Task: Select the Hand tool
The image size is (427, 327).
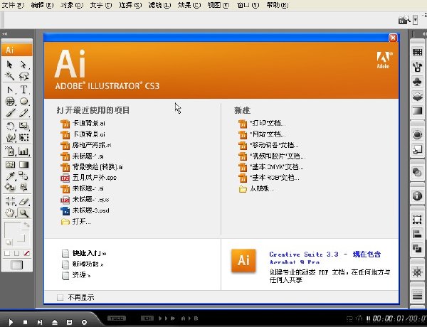Action: coord(10,213)
